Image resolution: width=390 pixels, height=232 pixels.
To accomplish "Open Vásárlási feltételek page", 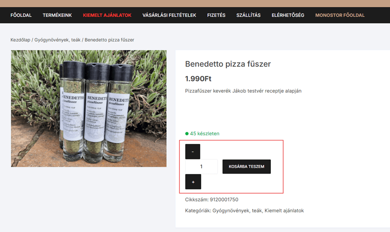I will point(169,15).
